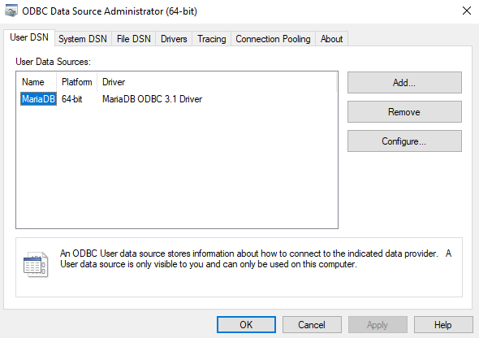This screenshot has width=479, height=338.
Task: Click the Platform column header
Action: (76, 82)
